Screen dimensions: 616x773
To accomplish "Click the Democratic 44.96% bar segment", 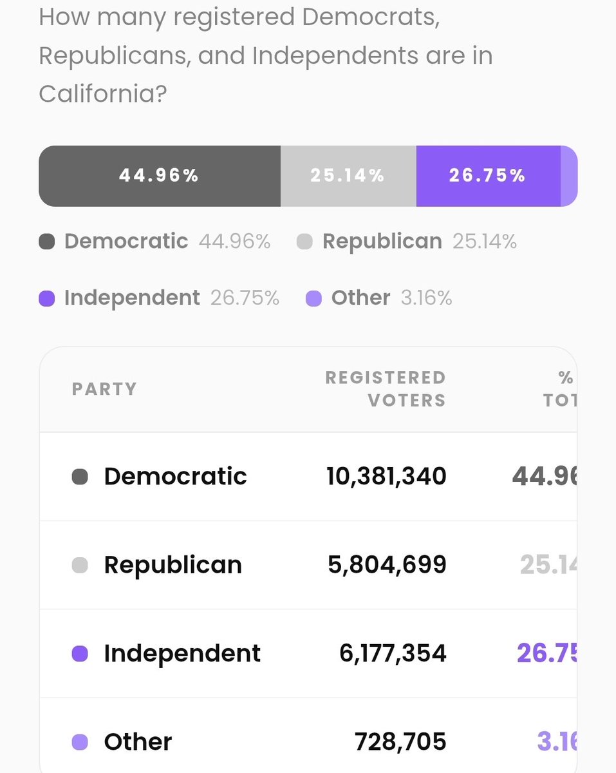I will point(160,176).
